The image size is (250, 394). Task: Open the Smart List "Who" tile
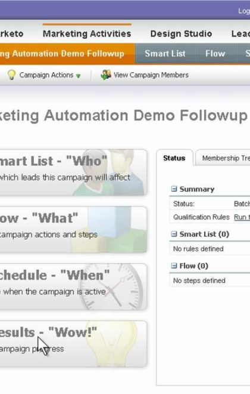(73, 173)
